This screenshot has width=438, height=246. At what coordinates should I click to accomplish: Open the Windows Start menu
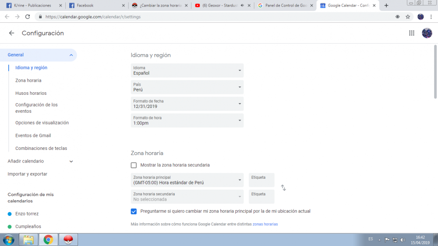point(8,239)
